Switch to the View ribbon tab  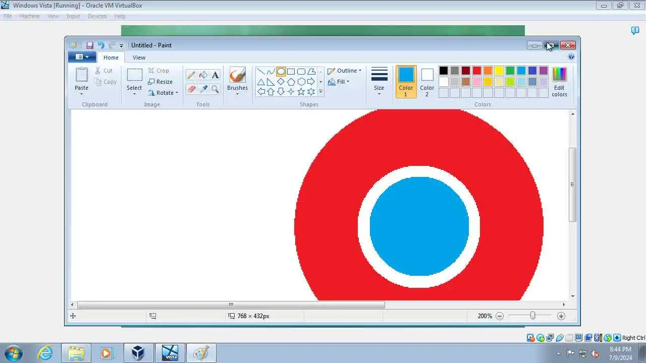pyautogui.click(x=139, y=57)
